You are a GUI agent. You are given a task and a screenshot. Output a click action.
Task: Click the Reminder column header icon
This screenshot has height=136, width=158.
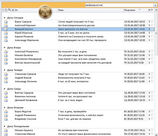[9, 10]
